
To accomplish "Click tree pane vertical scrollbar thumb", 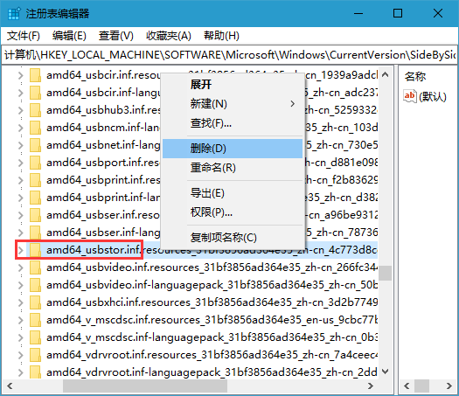I will (386, 273).
